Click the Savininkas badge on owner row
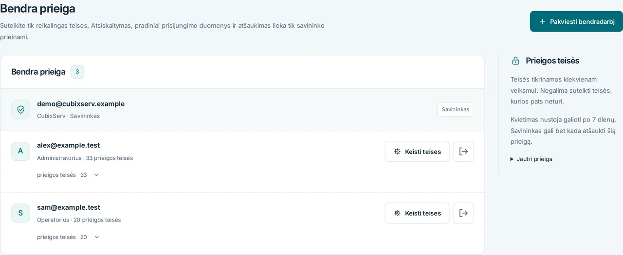This screenshot has width=623, height=255. [x=456, y=109]
